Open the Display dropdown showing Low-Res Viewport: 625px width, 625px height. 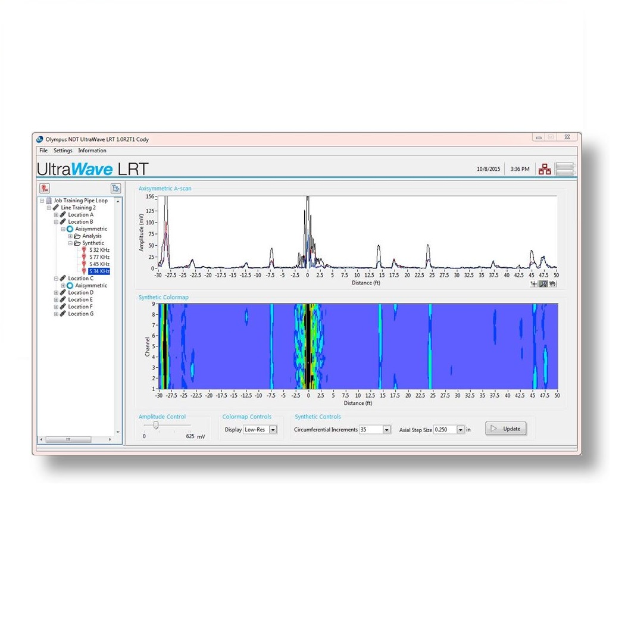coord(273,429)
